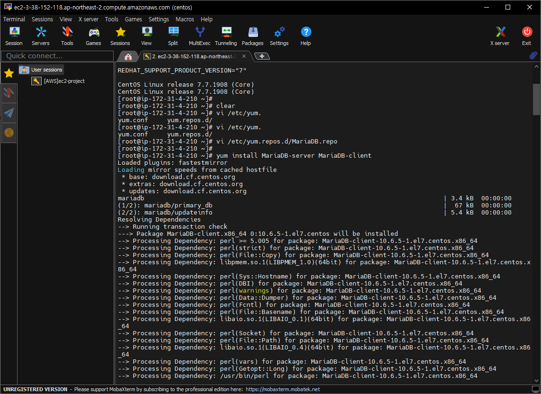The image size is (541, 394).
Task: Click the MobaXterm title bar app icon
Action: coord(8,7)
